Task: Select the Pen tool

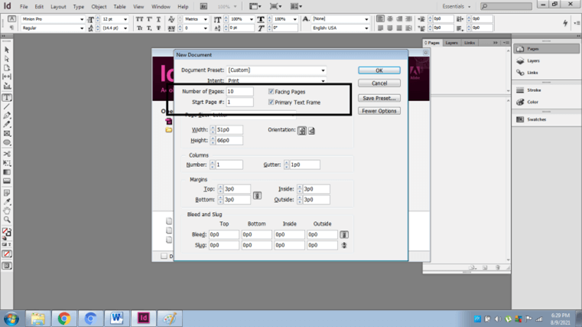Action: 7,116
